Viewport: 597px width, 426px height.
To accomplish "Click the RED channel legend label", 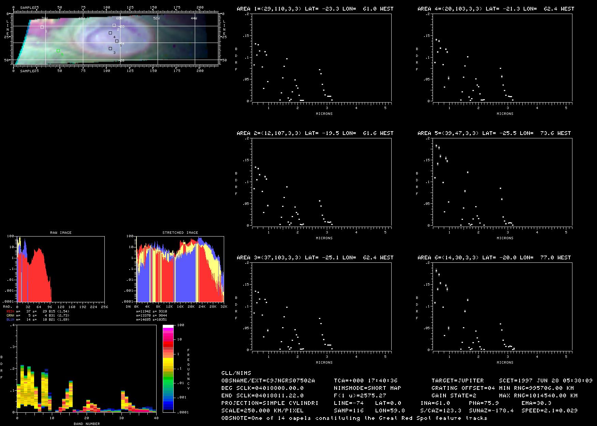I will (10, 311).
